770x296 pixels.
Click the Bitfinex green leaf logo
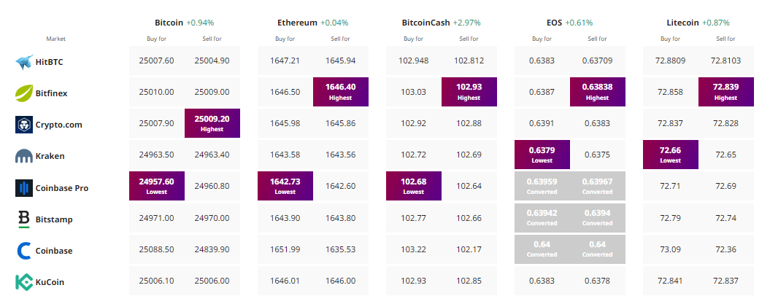(24, 93)
